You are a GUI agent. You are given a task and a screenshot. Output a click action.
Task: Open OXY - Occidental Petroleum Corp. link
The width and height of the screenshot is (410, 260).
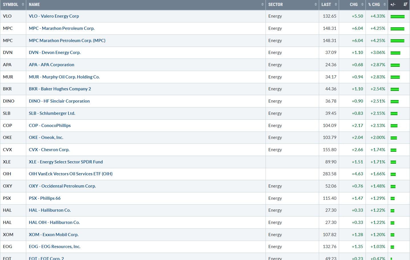coord(62,186)
